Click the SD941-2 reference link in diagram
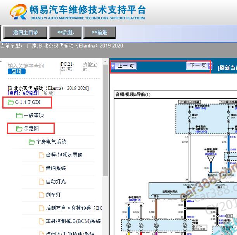 (135, 200)
